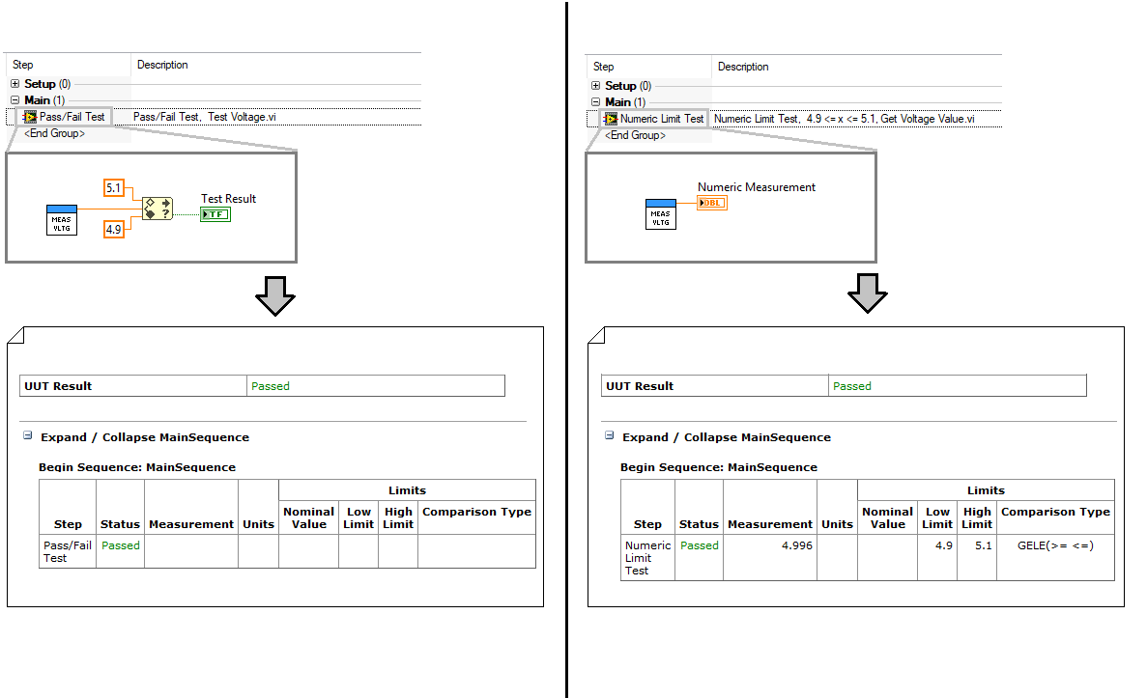
Task: Select the Pass/Fail Test step row label
Action: [x=72, y=117]
